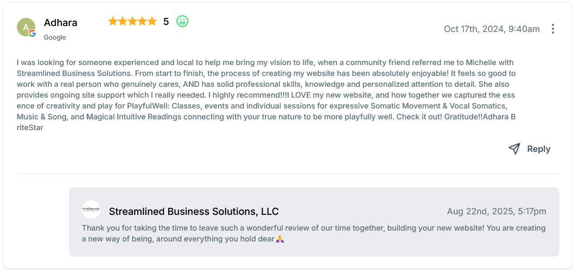
Task: Click the fifth gold rating star
Action: [152, 22]
